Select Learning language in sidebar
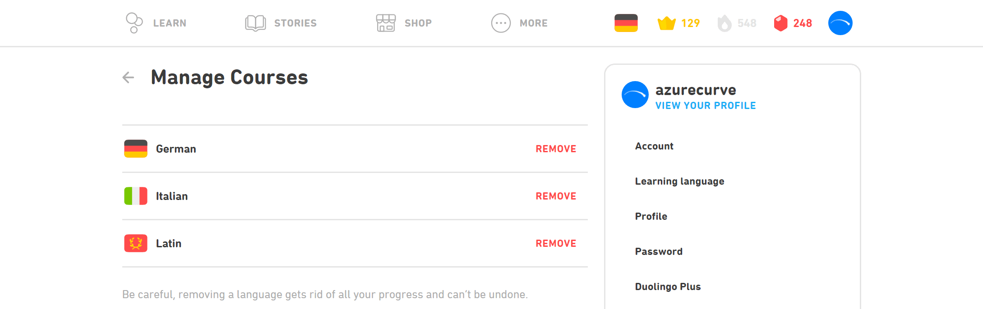The height and width of the screenshot is (309, 983). (679, 182)
